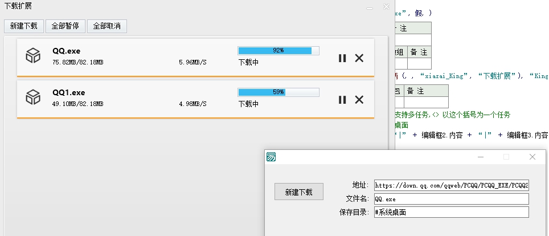Image resolution: width=549 pixels, height=236 pixels.
Task: Click 新建下载 in the top toolbar
Action: [24, 26]
